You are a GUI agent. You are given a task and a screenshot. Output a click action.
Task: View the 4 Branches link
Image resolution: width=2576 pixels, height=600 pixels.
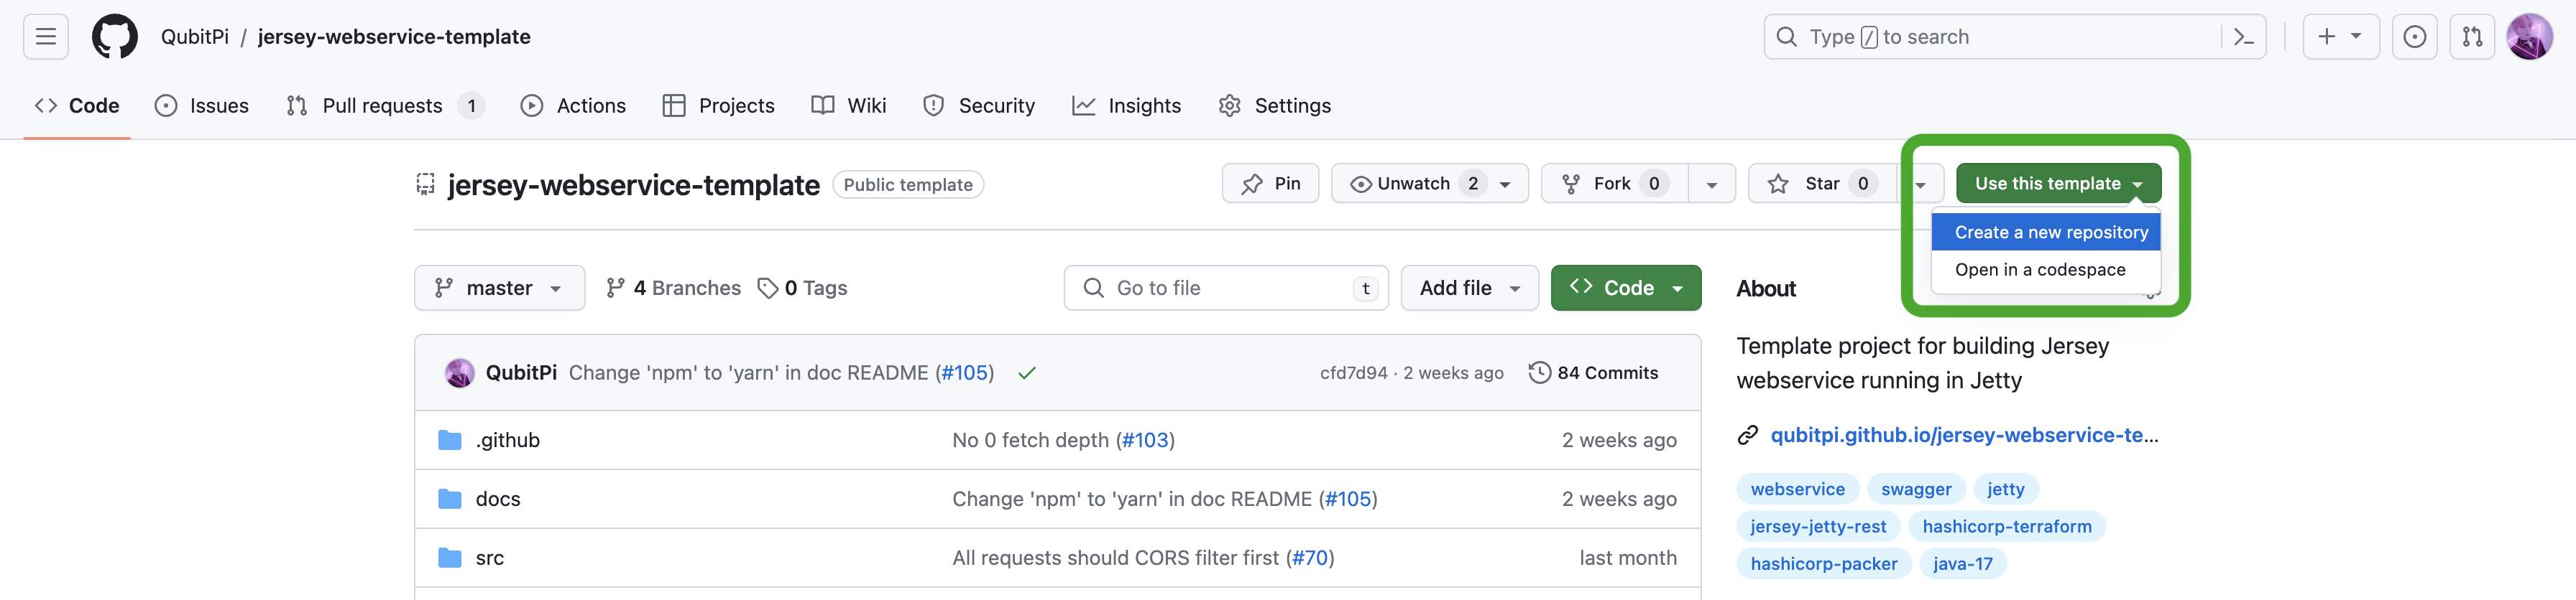click(x=673, y=289)
